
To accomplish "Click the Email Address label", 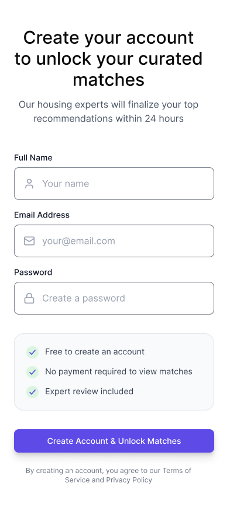I will (x=42, y=215).
